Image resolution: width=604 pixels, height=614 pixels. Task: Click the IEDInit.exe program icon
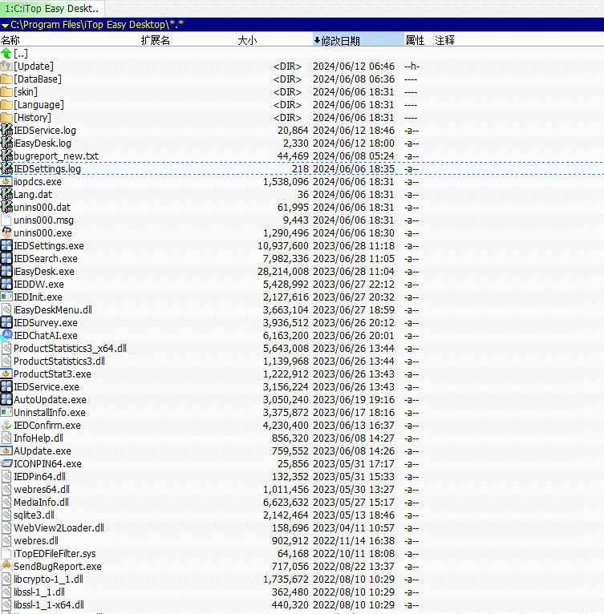(x=6, y=297)
